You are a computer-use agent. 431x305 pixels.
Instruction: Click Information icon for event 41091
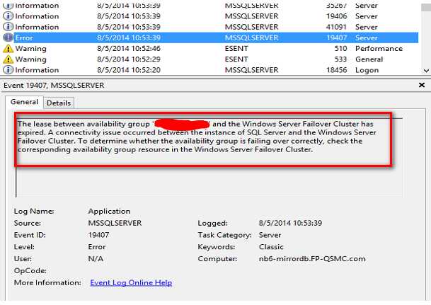point(8,27)
